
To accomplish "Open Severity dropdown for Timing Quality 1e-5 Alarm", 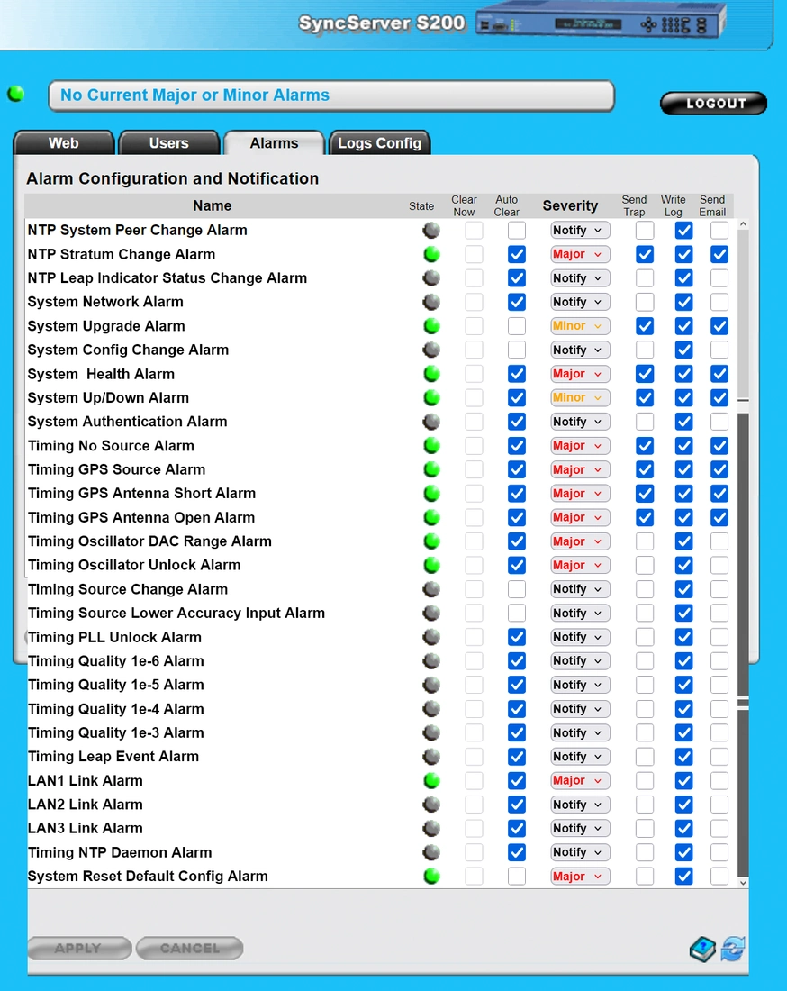I will (580, 685).
